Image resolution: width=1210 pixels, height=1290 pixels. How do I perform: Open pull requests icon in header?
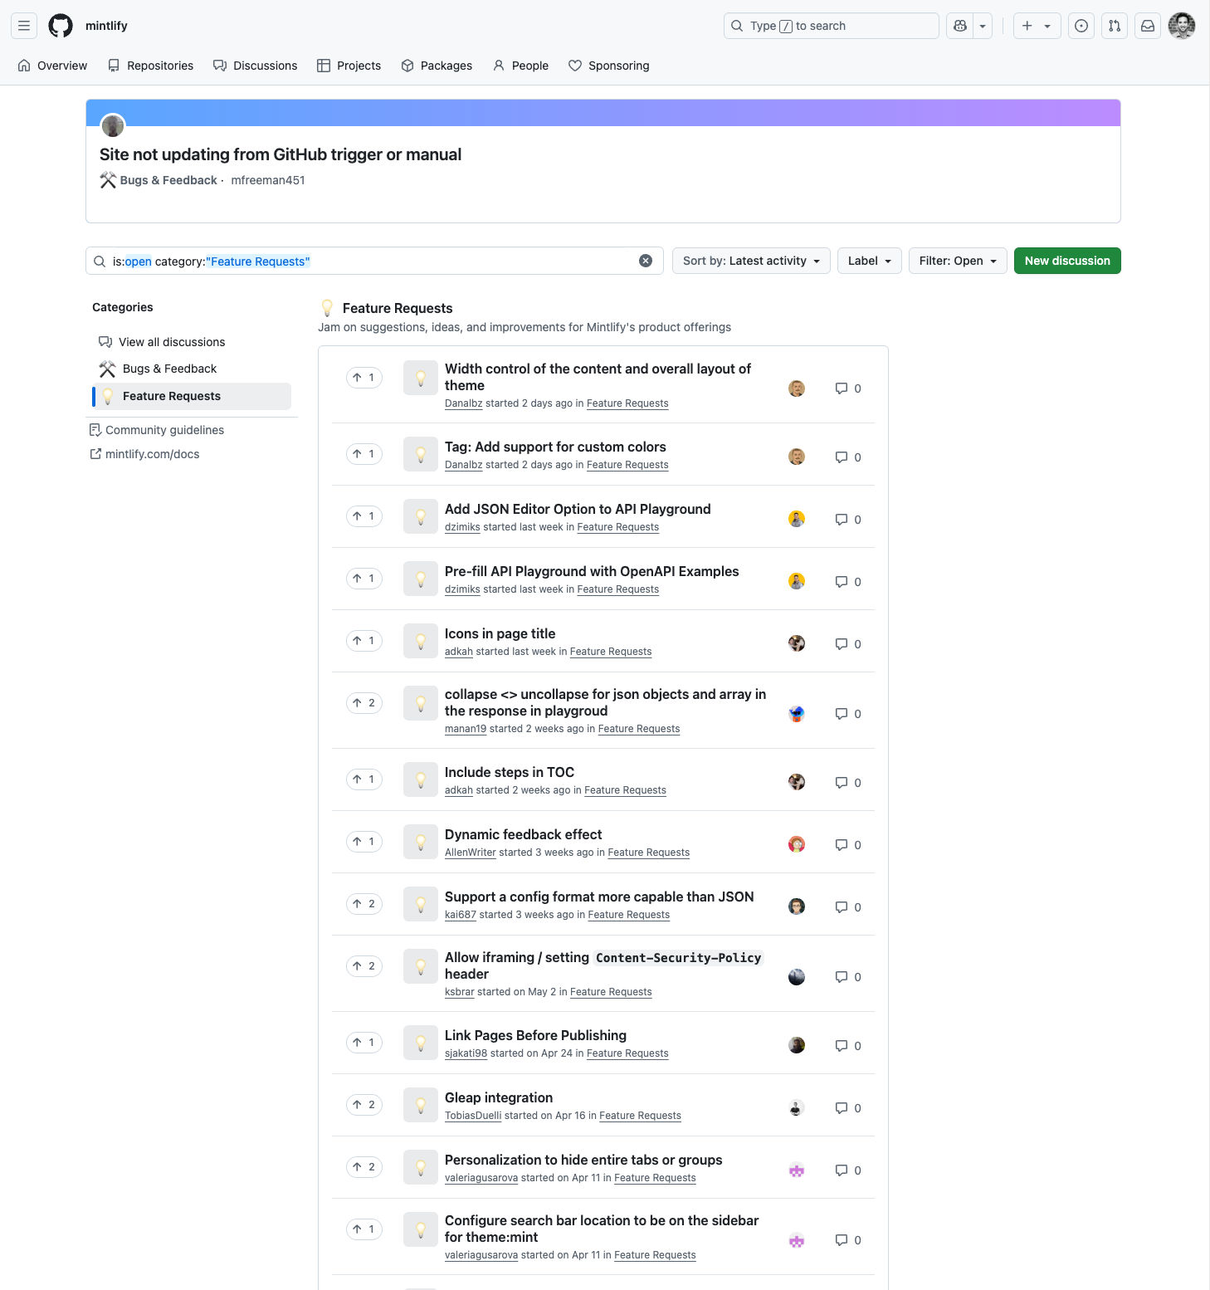point(1115,26)
